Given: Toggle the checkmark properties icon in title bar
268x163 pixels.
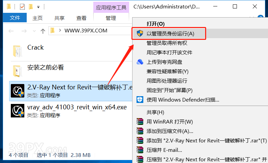Looking at the screenshot, I should tap(22, 7).
